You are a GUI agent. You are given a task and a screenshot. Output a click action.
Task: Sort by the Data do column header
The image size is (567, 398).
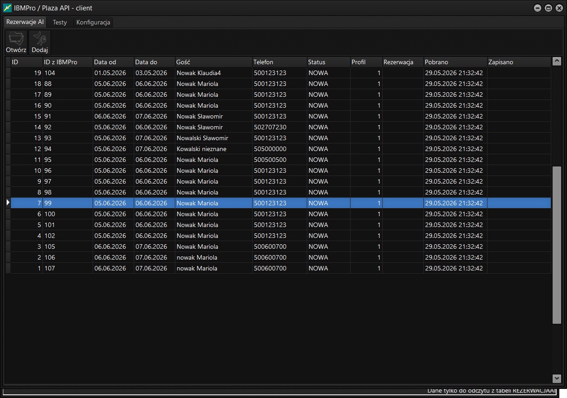pyautogui.click(x=154, y=62)
